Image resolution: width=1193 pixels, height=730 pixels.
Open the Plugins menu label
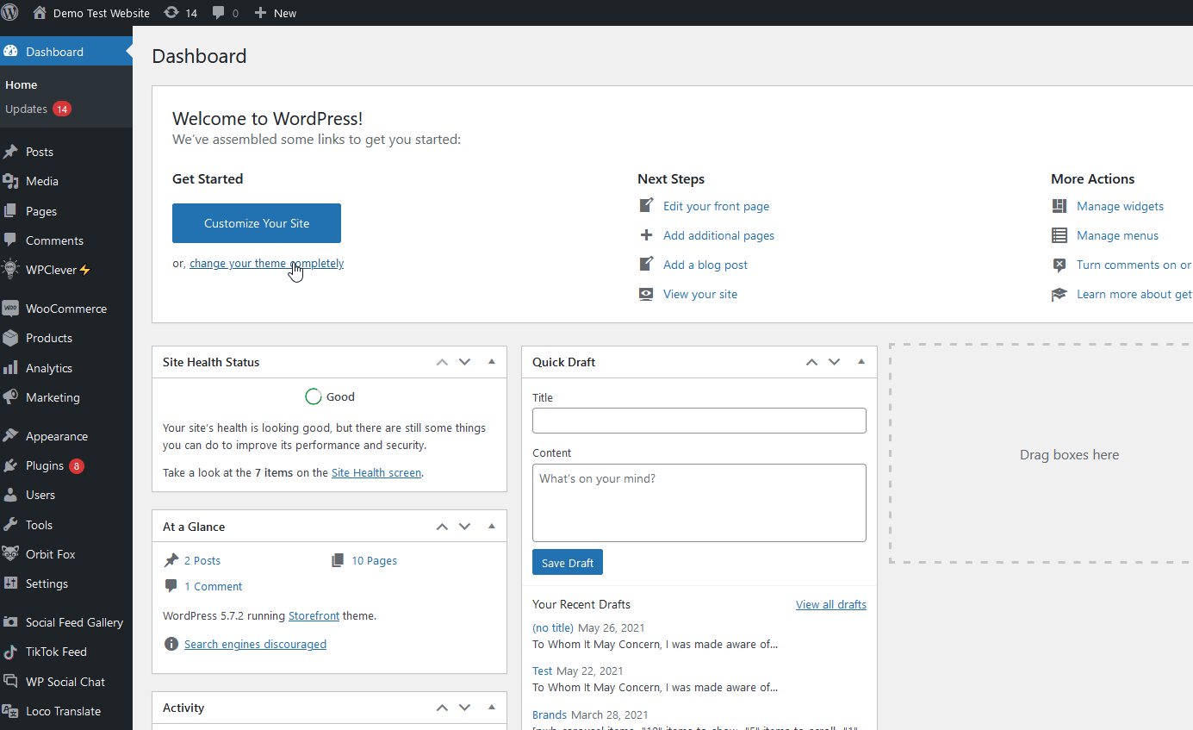tap(45, 465)
